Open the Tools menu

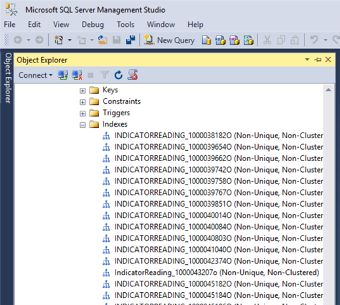(x=126, y=24)
